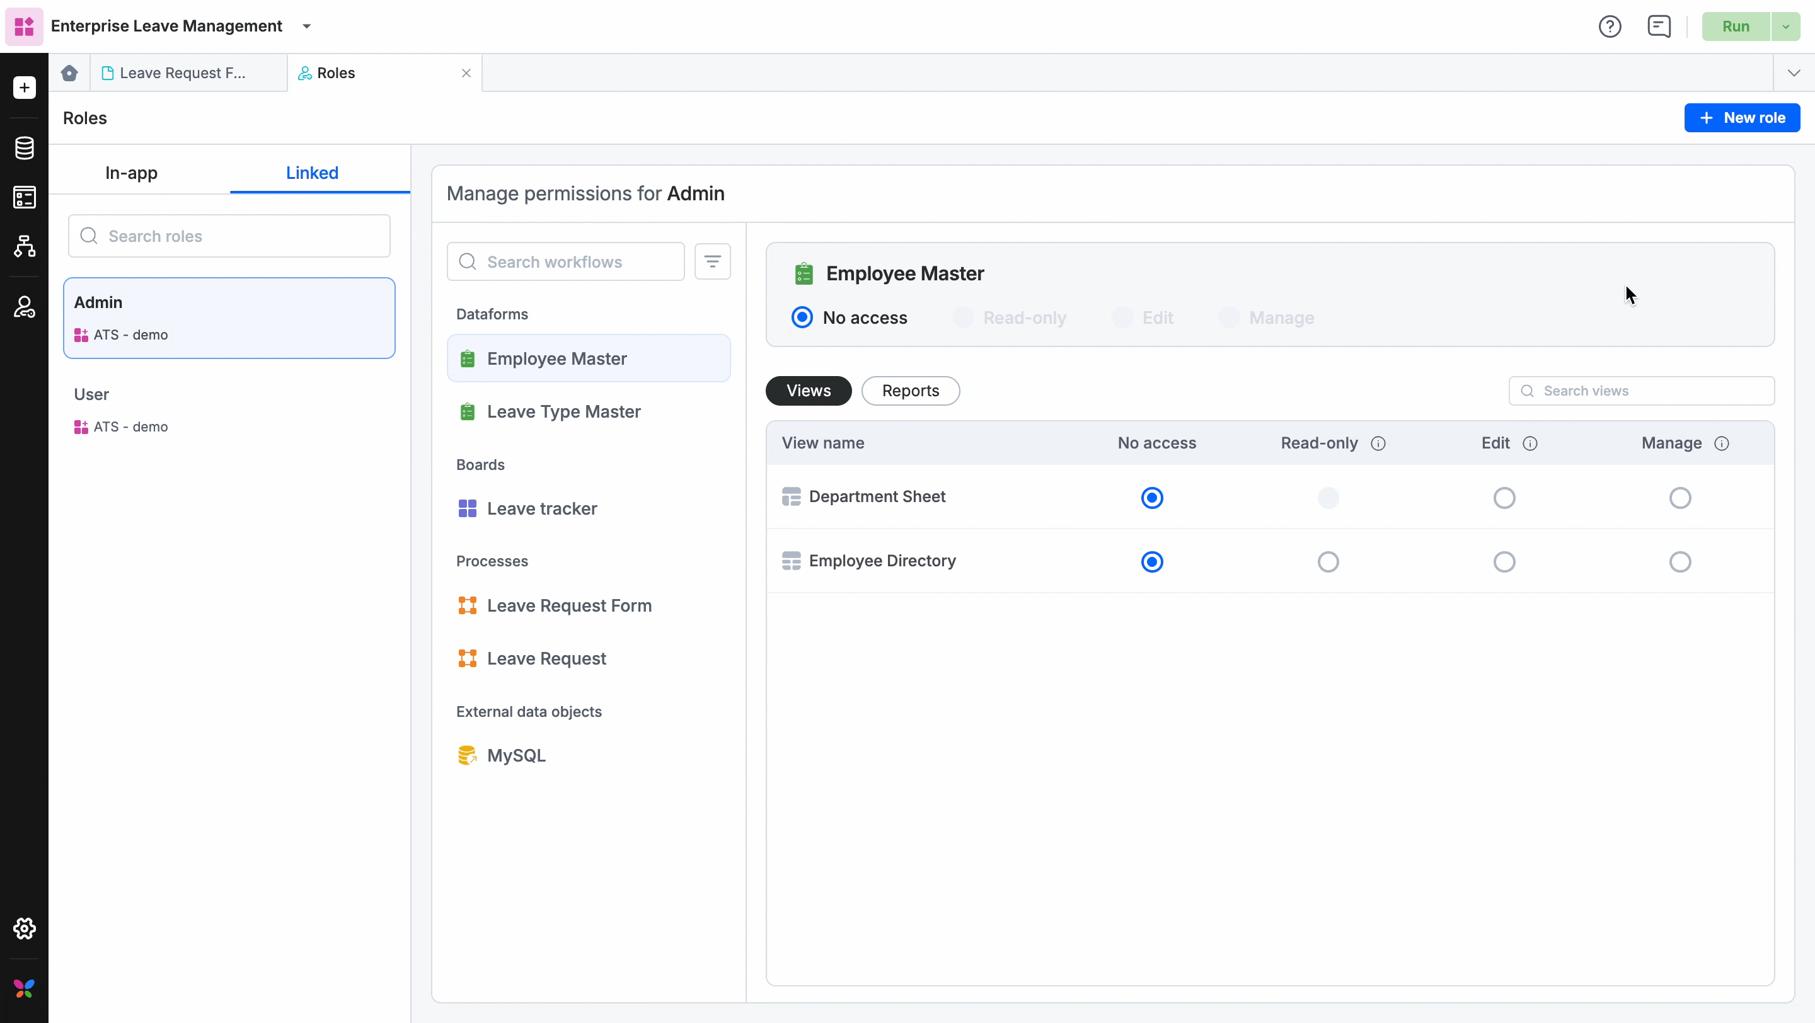The image size is (1815, 1023).
Task: Click the Search views input field
Action: 1649,391
